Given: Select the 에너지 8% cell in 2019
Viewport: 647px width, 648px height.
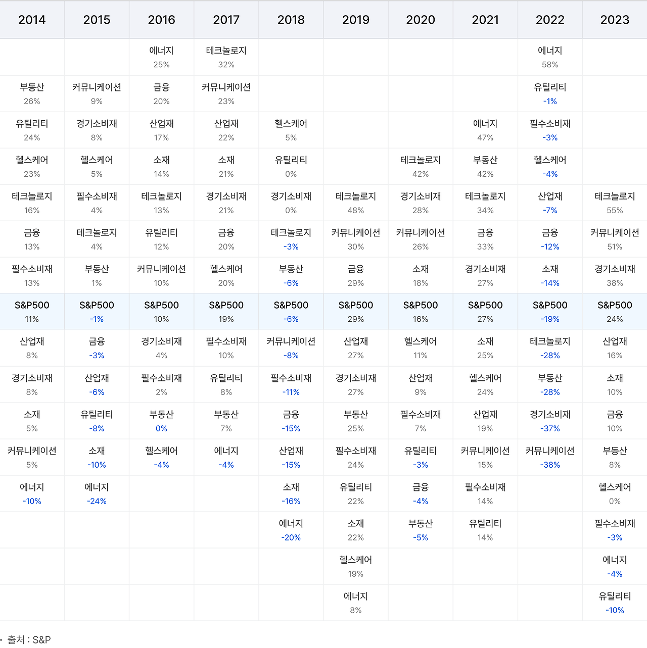Looking at the screenshot, I should (x=355, y=603).
